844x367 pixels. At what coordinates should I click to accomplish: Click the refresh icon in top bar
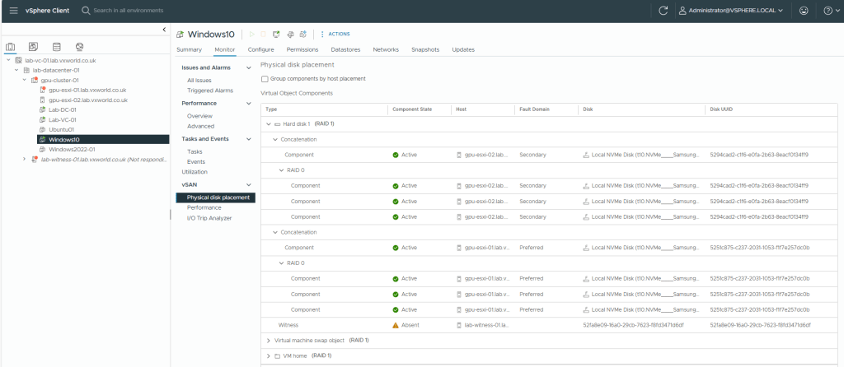(x=663, y=10)
